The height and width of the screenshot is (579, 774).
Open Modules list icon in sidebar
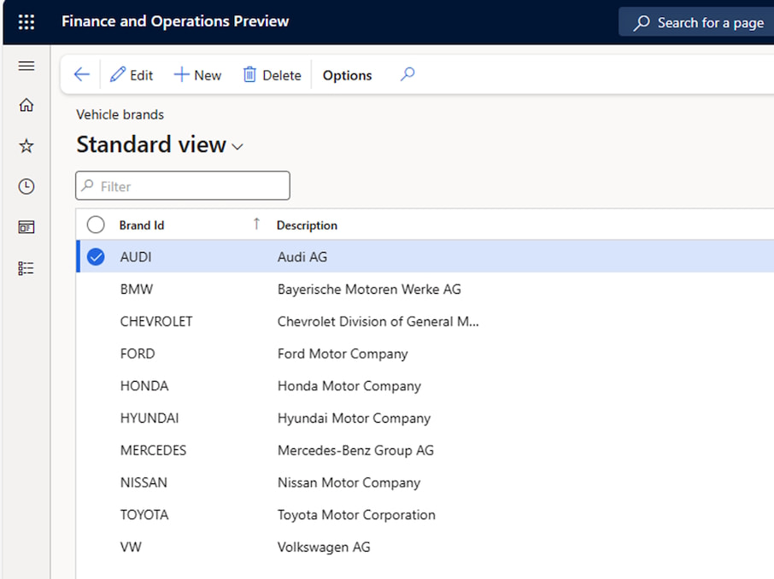tap(26, 268)
